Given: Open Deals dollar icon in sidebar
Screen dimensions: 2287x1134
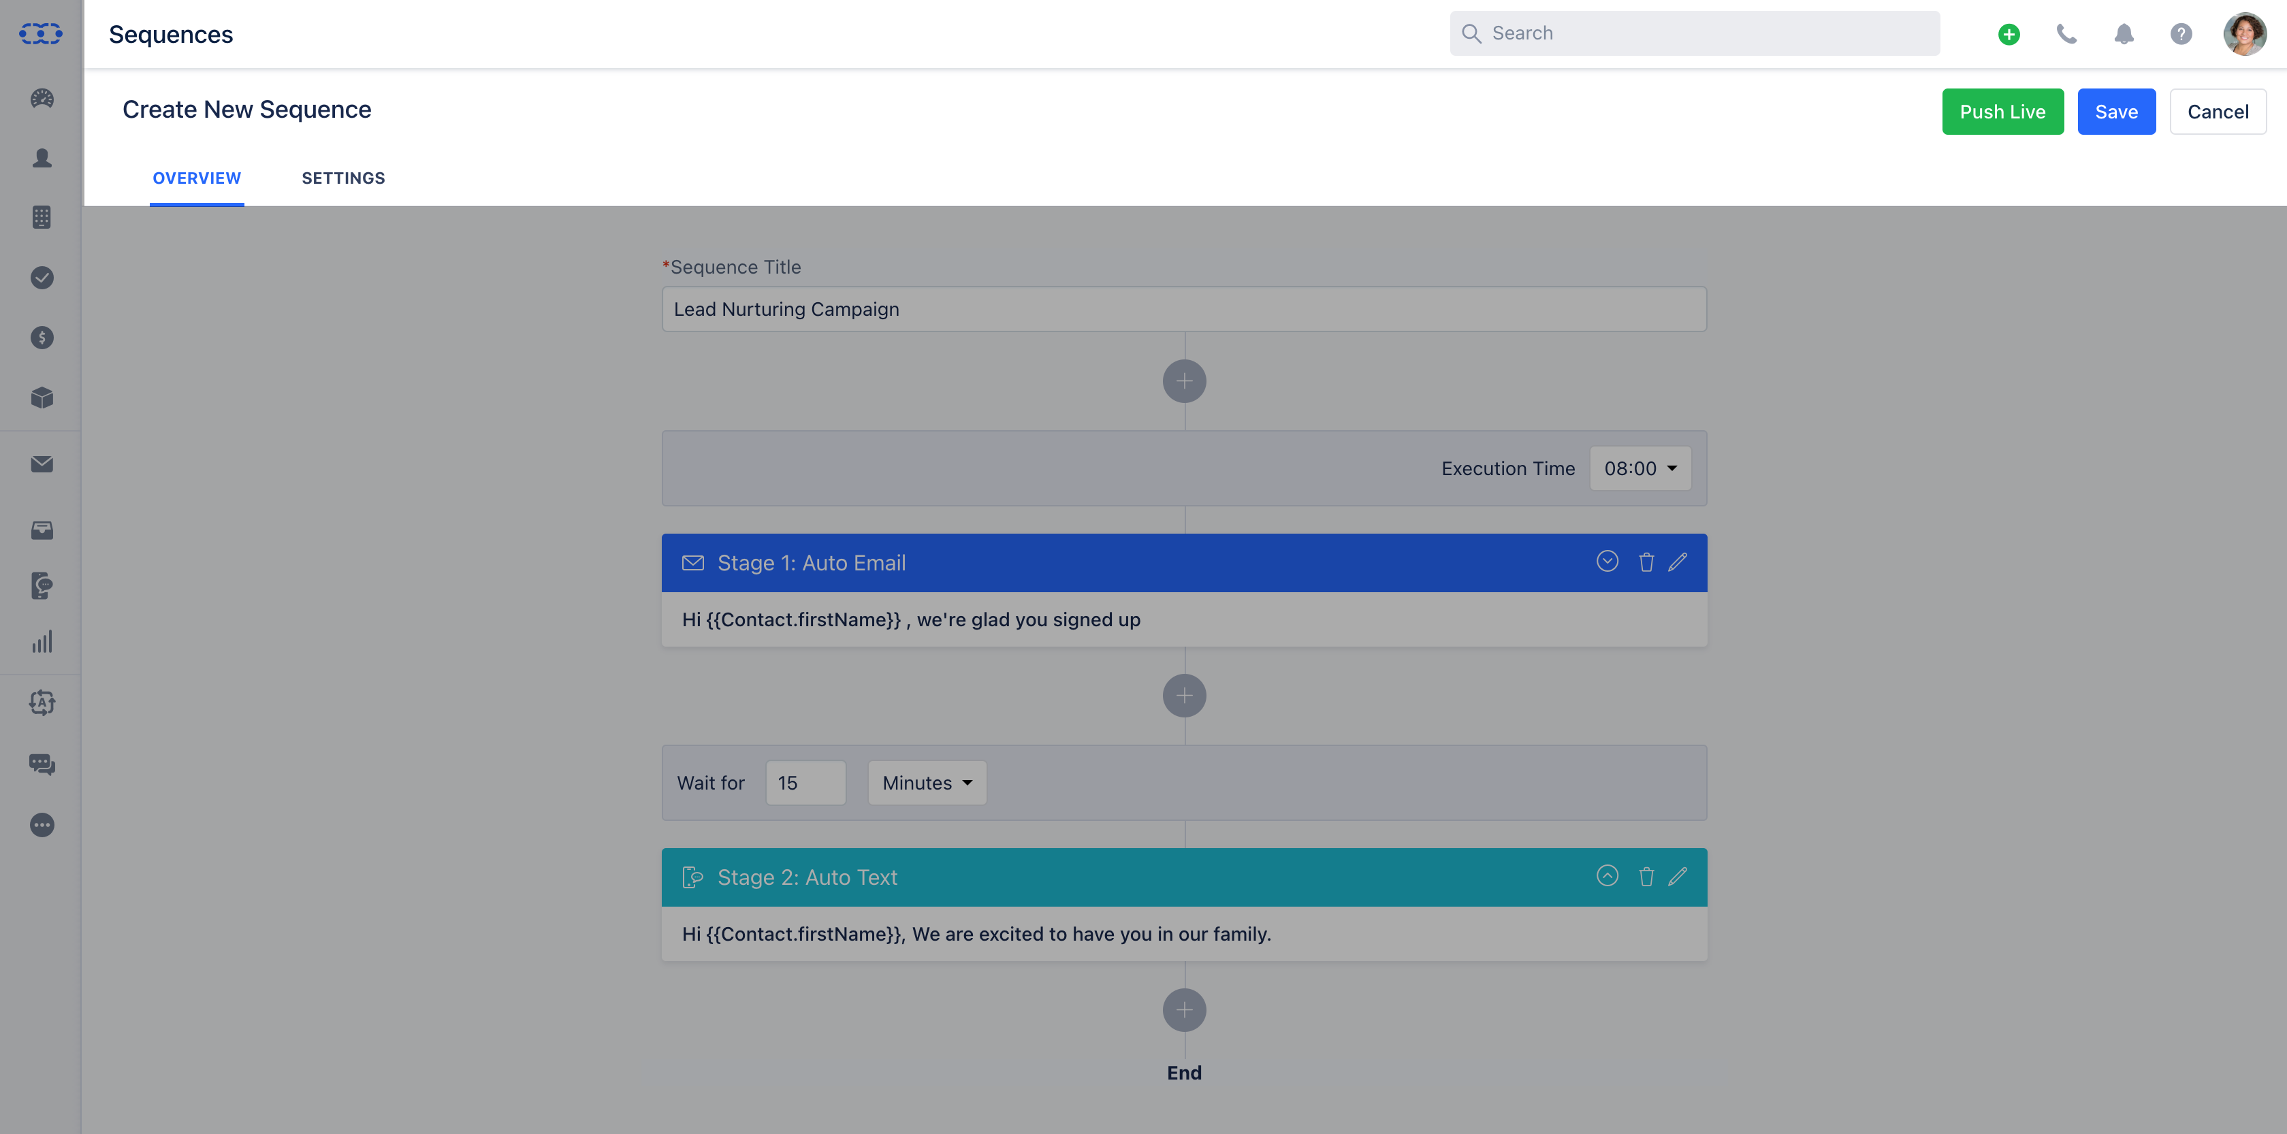Looking at the screenshot, I should pyautogui.click(x=42, y=337).
